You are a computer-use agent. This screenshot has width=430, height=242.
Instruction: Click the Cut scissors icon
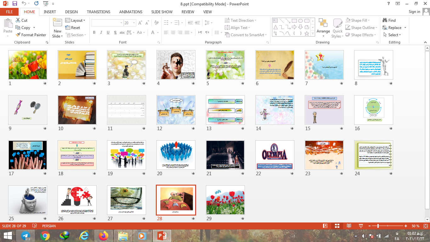coord(18,20)
